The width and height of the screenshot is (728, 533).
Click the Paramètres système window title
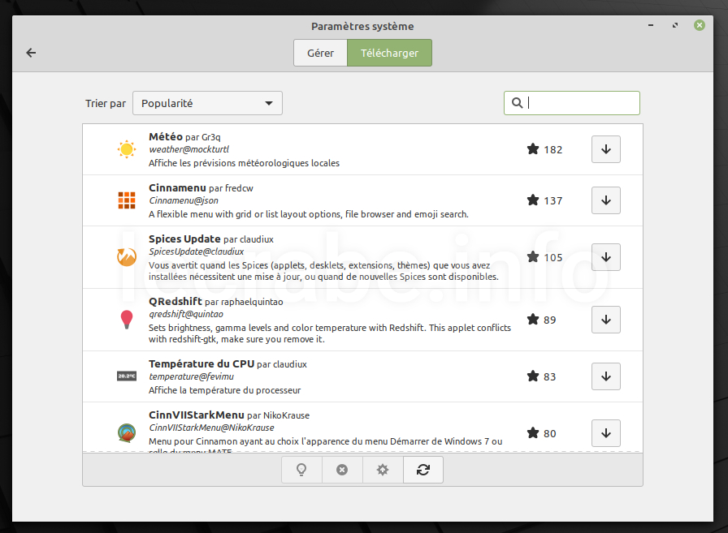(x=362, y=27)
